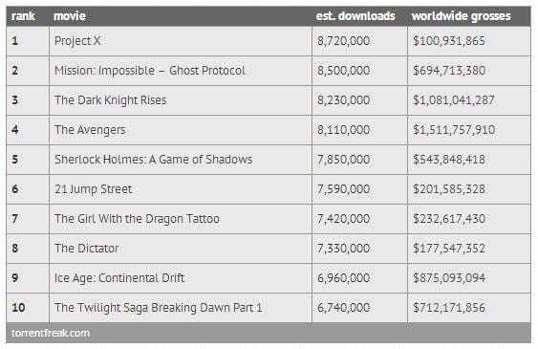Select the Project X movie cell
This screenshot has height=349, width=538.
(x=181, y=41)
